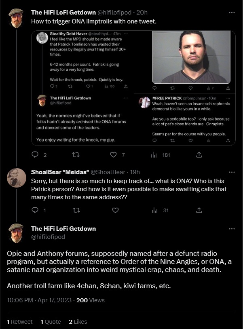Screen dimensions: 243x329
Task: View analytics for ShoalBear's tweet
Action: tap(154, 210)
